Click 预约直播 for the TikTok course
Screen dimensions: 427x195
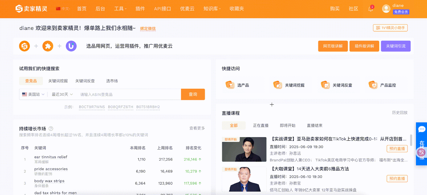point(397,149)
